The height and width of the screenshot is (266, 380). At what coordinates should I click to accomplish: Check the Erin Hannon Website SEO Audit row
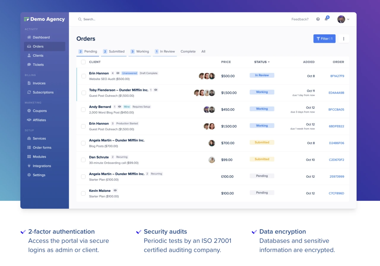click(83, 76)
